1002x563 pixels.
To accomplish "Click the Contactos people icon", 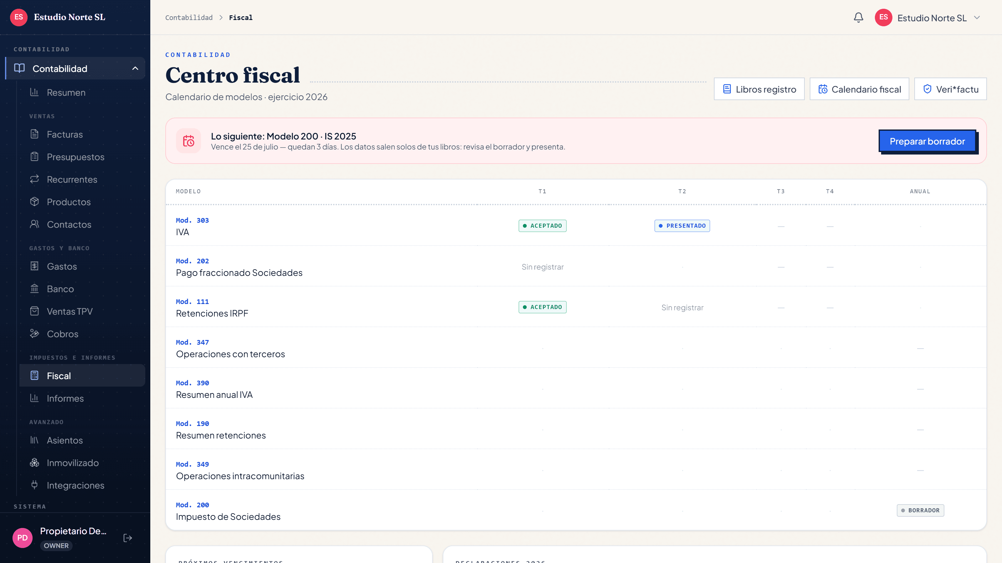I will click(x=34, y=225).
